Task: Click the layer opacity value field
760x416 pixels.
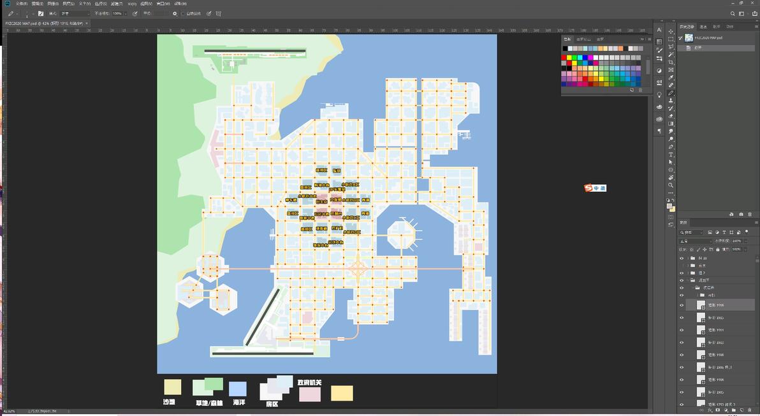Action: [737, 241]
